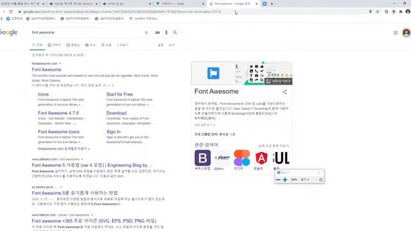Open the Chrome profile avatar in toolbar
This screenshot has width=411, height=231.
(408, 12)
